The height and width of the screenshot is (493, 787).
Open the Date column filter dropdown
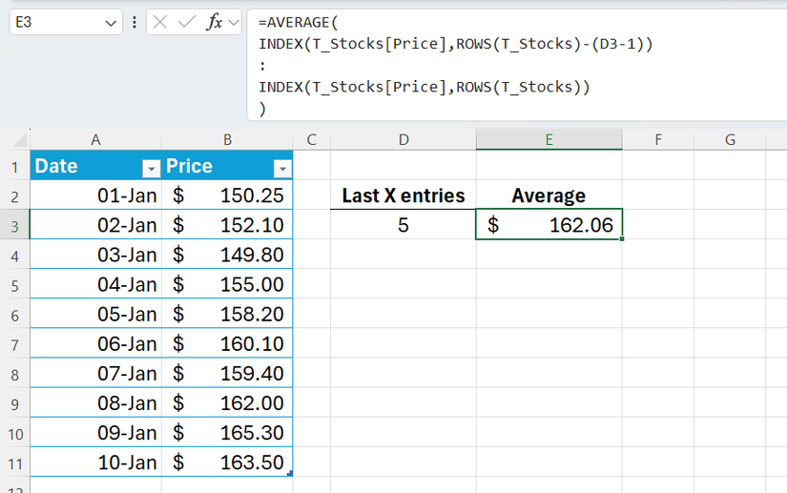pos(150,168)
